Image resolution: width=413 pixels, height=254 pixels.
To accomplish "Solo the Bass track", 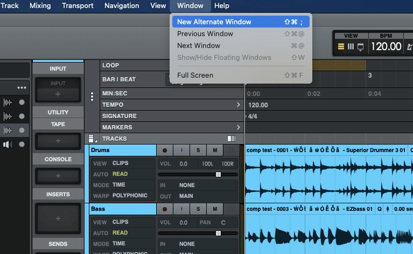I will click(x=198, y=209).
